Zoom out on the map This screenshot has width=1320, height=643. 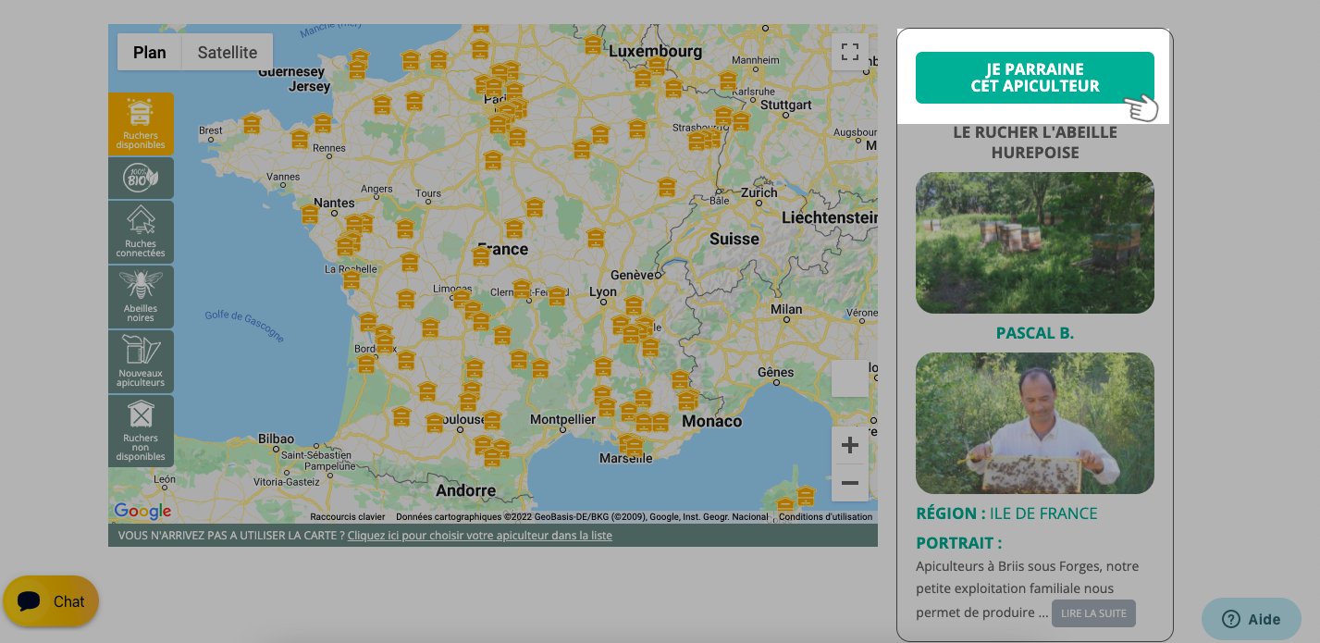pos(850,483)
